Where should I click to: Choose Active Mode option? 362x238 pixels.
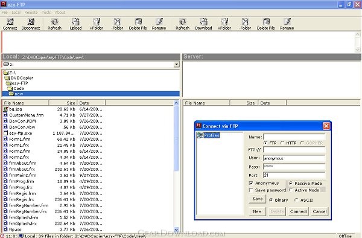coord(291,190)
